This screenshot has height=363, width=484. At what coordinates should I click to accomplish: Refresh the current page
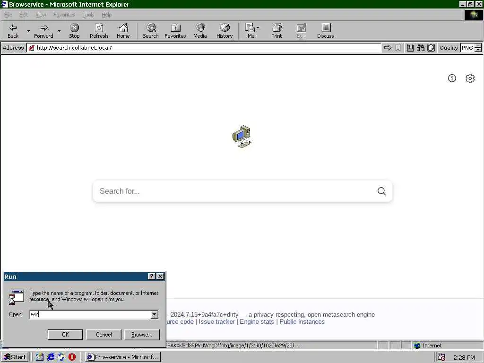coord(99,31)
